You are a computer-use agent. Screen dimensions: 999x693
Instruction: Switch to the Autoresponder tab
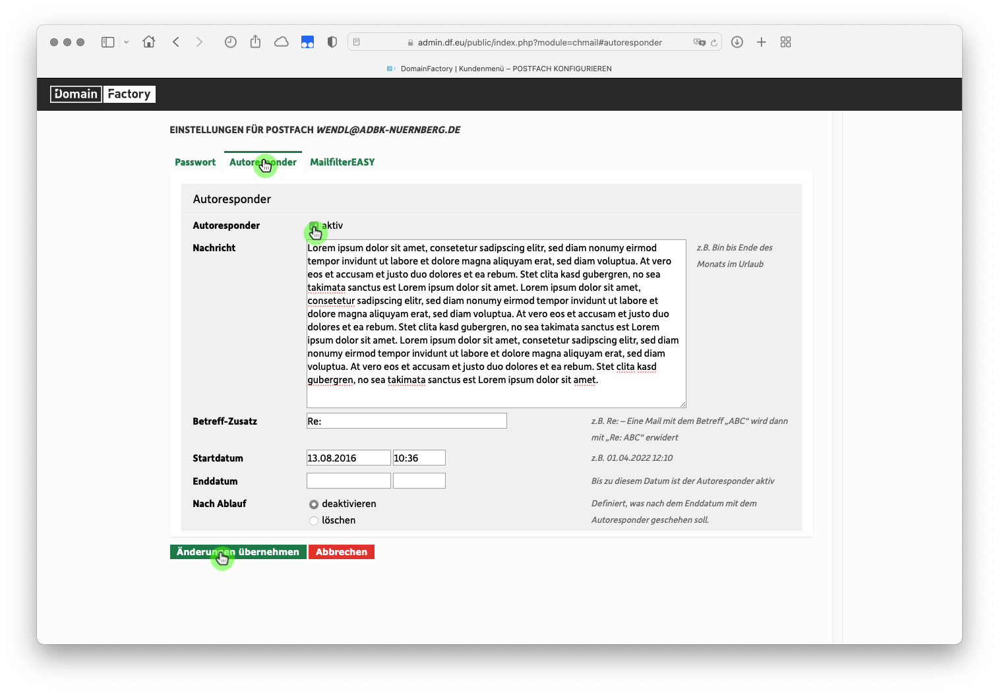[263, 162]
